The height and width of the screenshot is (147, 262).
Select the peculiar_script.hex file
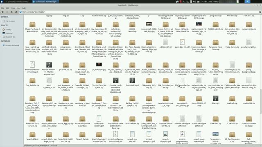tap(249, 42)
